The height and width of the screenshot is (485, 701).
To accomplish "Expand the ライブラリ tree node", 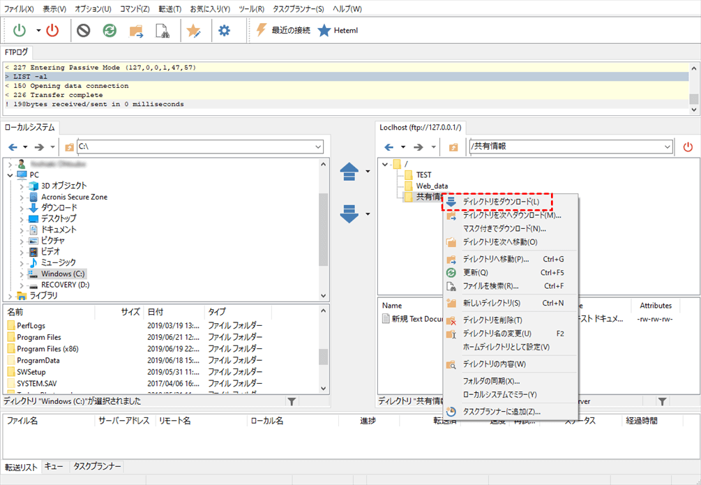I will click(x=9, y=296).
